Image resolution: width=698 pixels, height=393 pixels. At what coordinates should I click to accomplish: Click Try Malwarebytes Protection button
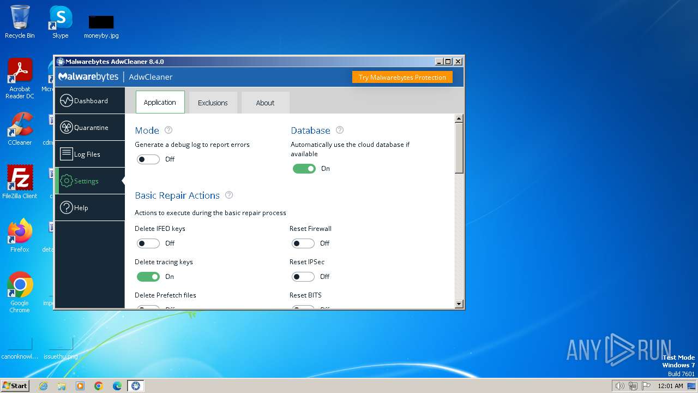[402, 78]
